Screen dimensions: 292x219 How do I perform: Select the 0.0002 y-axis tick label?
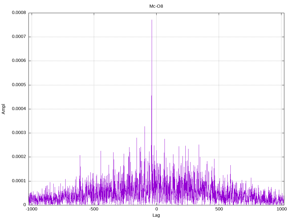click(x=19, y=157)
